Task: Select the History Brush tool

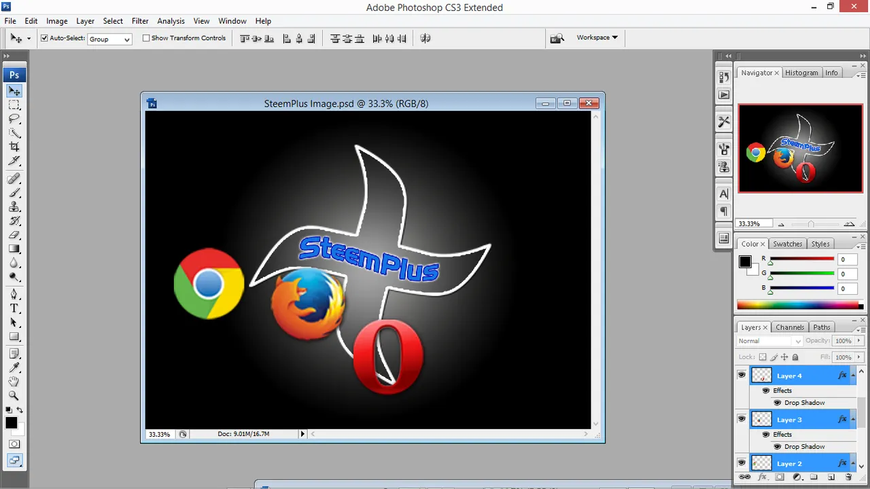Action: point(14,221)
